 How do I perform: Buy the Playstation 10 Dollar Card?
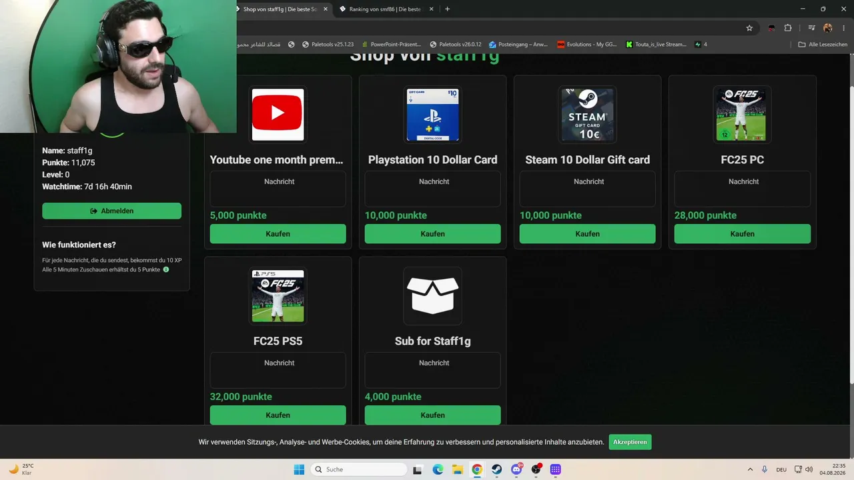[432, 234]
